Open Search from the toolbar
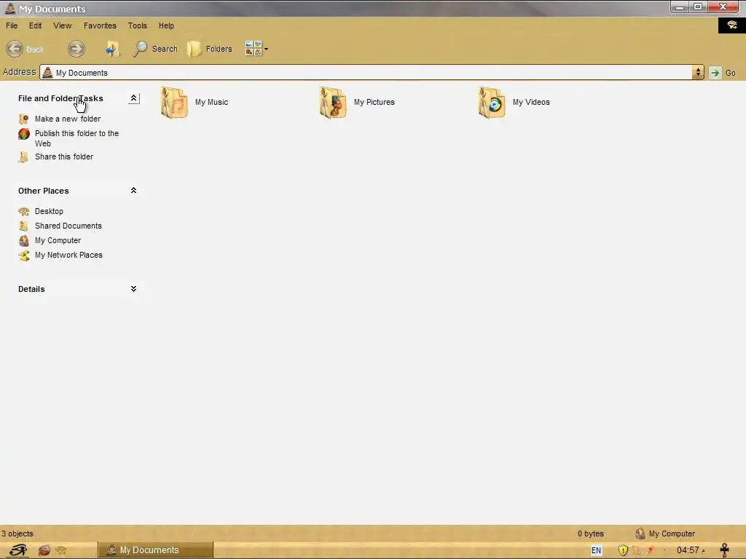 (x=155, y=49)
